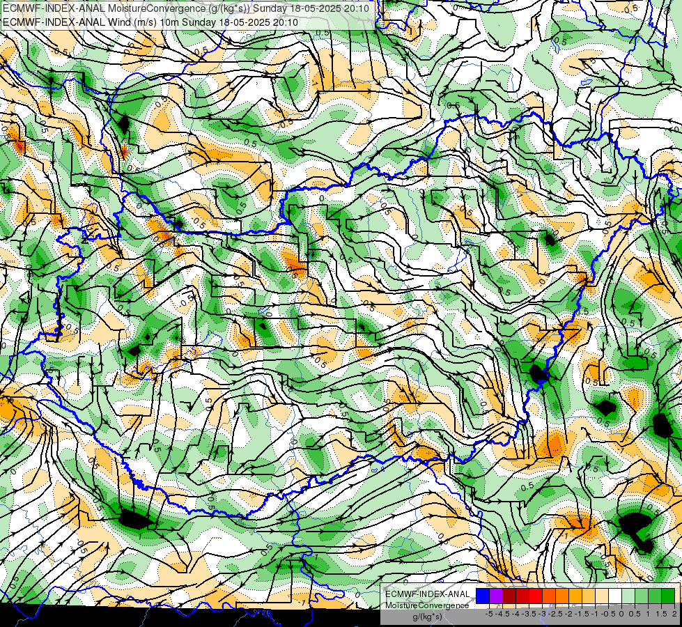This screenshot has height=627, width=682.
Task: Click the purple legend swatch
Action: [x=496, y=596]
